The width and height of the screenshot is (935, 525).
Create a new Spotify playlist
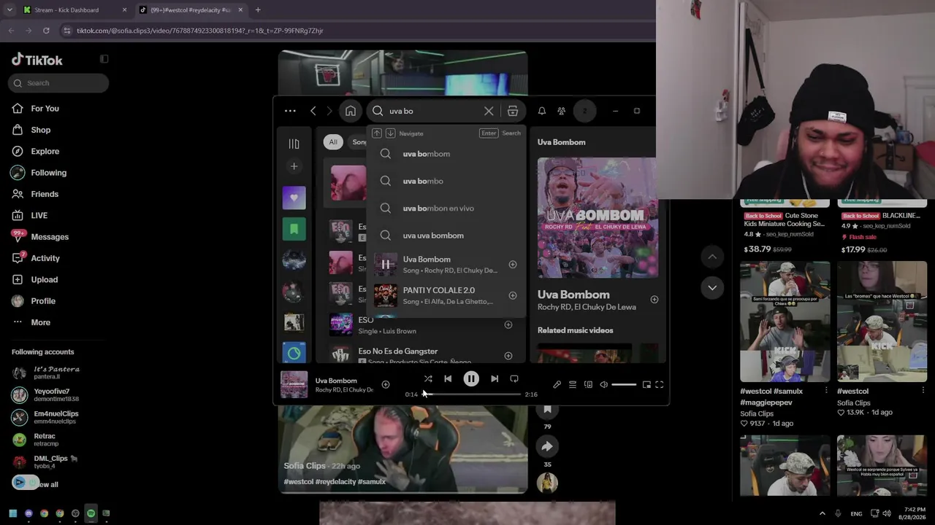294,166
